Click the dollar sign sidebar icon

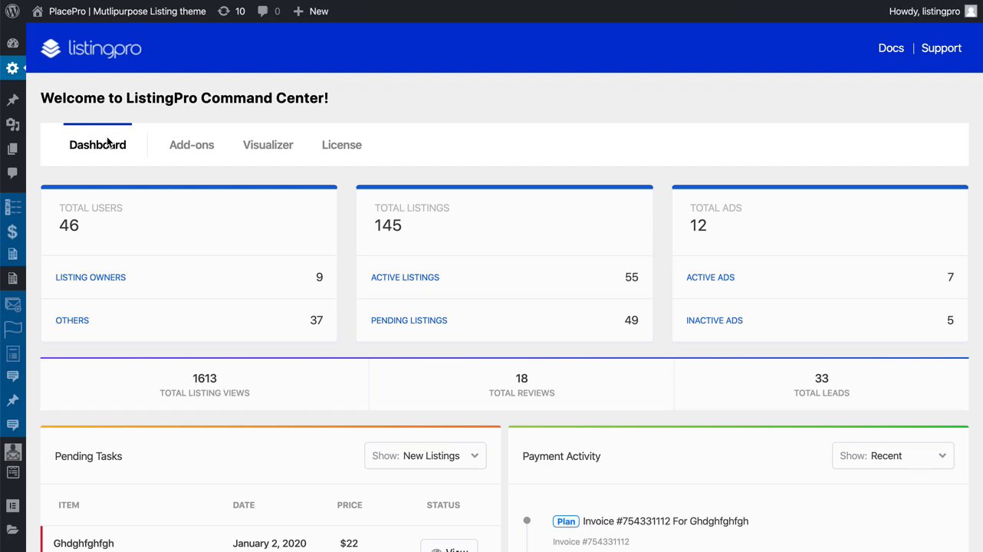[x=12, y=232]
